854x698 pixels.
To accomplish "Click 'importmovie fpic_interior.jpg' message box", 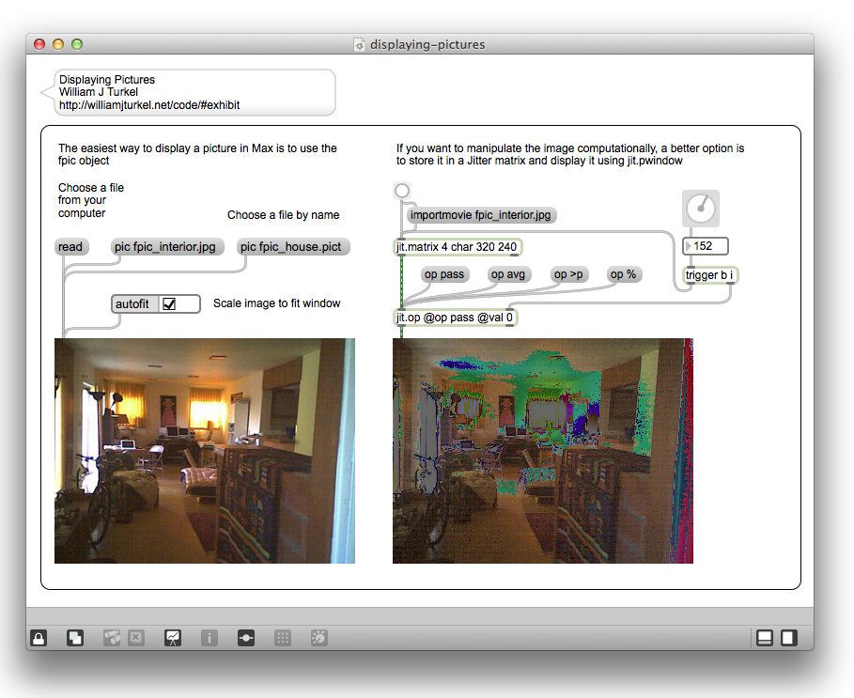I will (481, 215).
